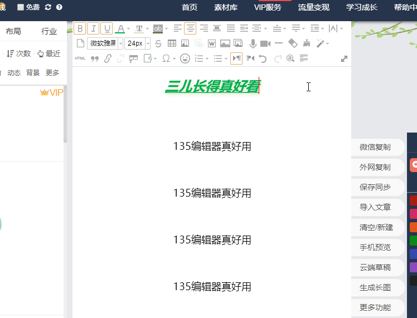The height and width of the screenshot is (318, 417).
Task: Click the 手机预览 button
Action: click(375, 247)
